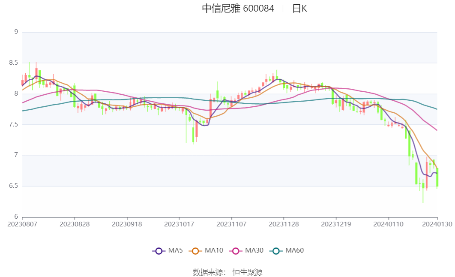This screenshot has height=277, width=455.
Task: Click the 6.5 price axis label
Action: (x=13, y=186)
